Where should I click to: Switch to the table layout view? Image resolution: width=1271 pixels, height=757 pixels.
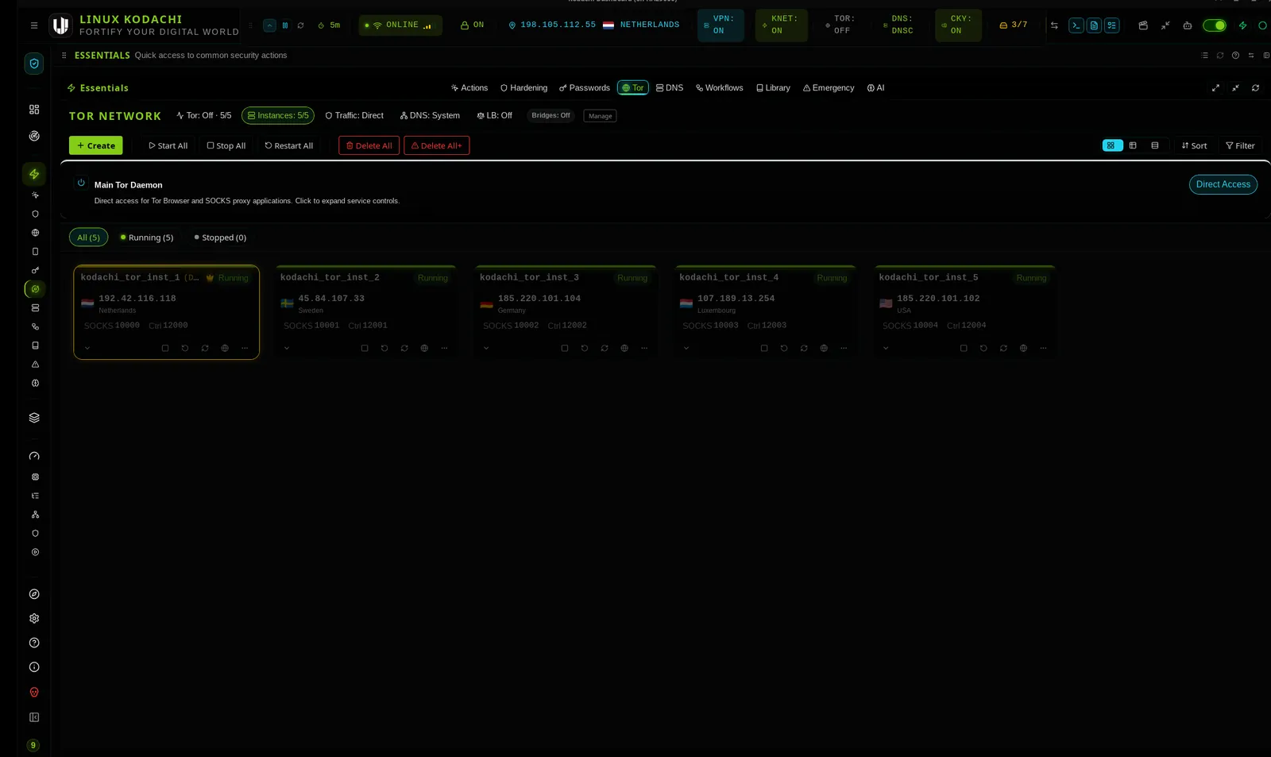coord(1133,146)
